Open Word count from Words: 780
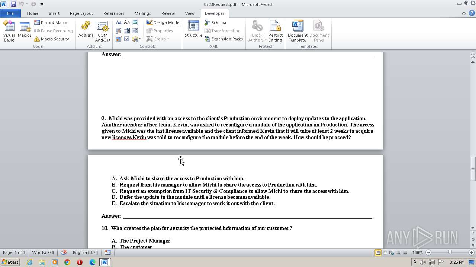This screenshot has width=476, height=267. point(43,253)
